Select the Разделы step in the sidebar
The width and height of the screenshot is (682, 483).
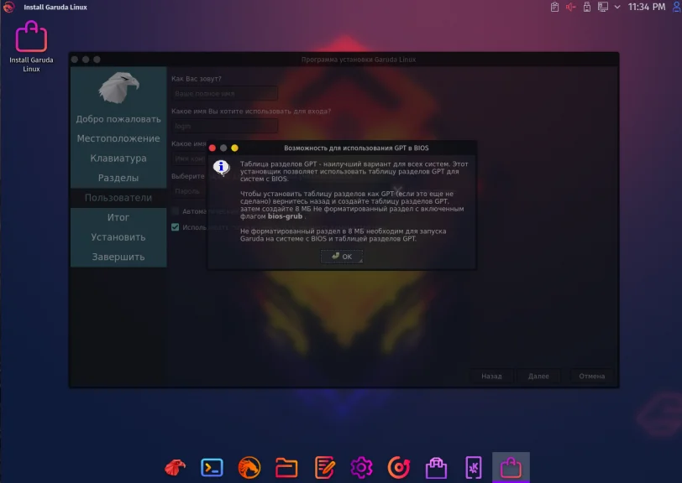[118, 177]
